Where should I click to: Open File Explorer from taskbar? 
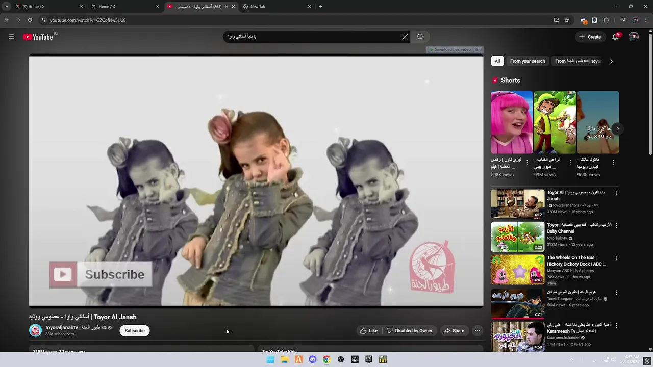coord(285,359)
